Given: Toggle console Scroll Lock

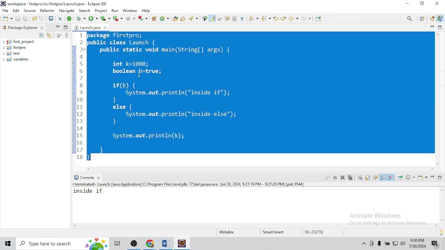Looking at the screenshot, I should 369,178.
